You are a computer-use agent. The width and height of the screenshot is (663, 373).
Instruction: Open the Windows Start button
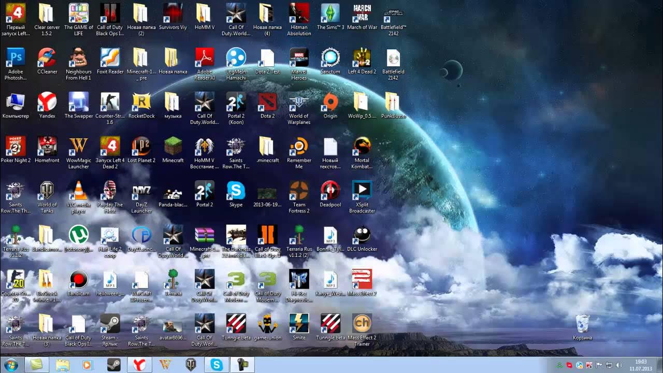click(11, 365)
